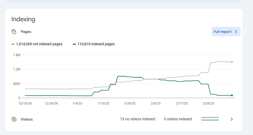Click the 1/4/25 axis date label

click(77, 103)
